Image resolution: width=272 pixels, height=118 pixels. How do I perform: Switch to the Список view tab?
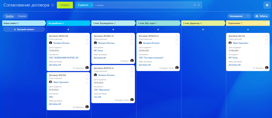coord(22,16)
